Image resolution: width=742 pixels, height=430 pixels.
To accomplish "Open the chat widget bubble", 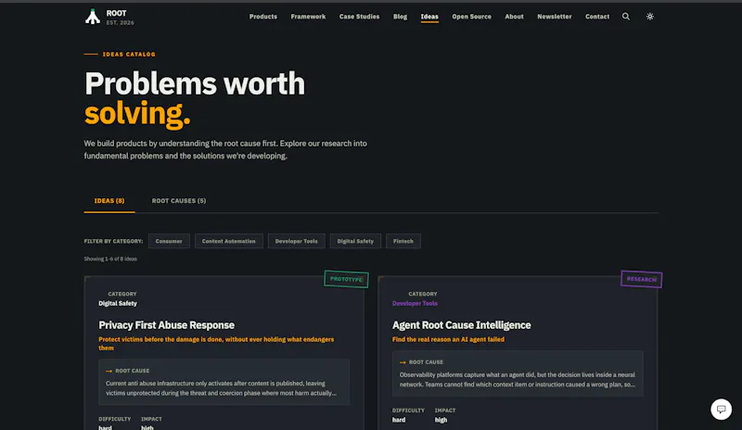I will 721,410.
